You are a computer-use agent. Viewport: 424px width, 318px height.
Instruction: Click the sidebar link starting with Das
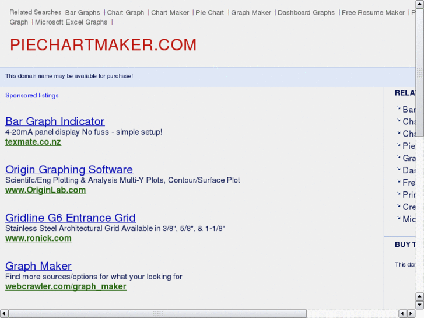409,170
